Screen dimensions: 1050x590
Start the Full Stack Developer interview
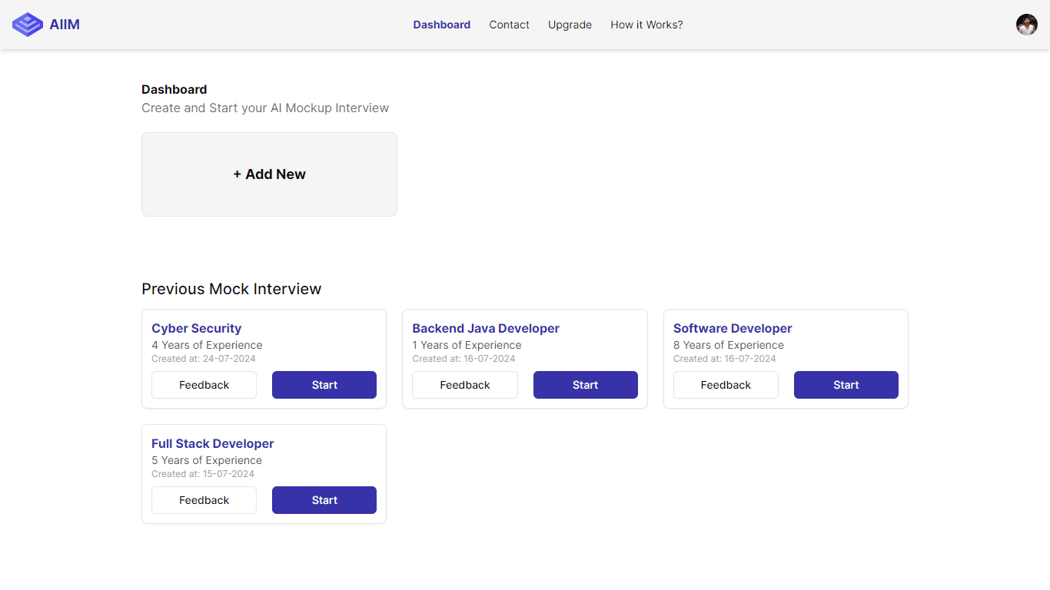point(324,500)
